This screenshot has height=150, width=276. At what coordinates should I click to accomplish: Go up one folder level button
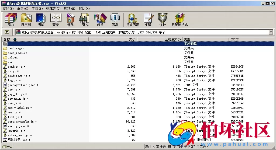7,32
